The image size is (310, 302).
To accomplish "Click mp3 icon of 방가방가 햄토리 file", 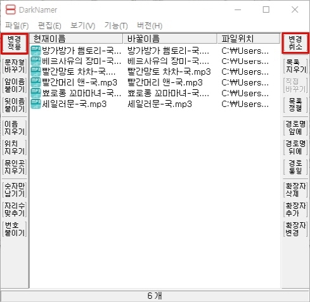I will [x=36, y=51].
